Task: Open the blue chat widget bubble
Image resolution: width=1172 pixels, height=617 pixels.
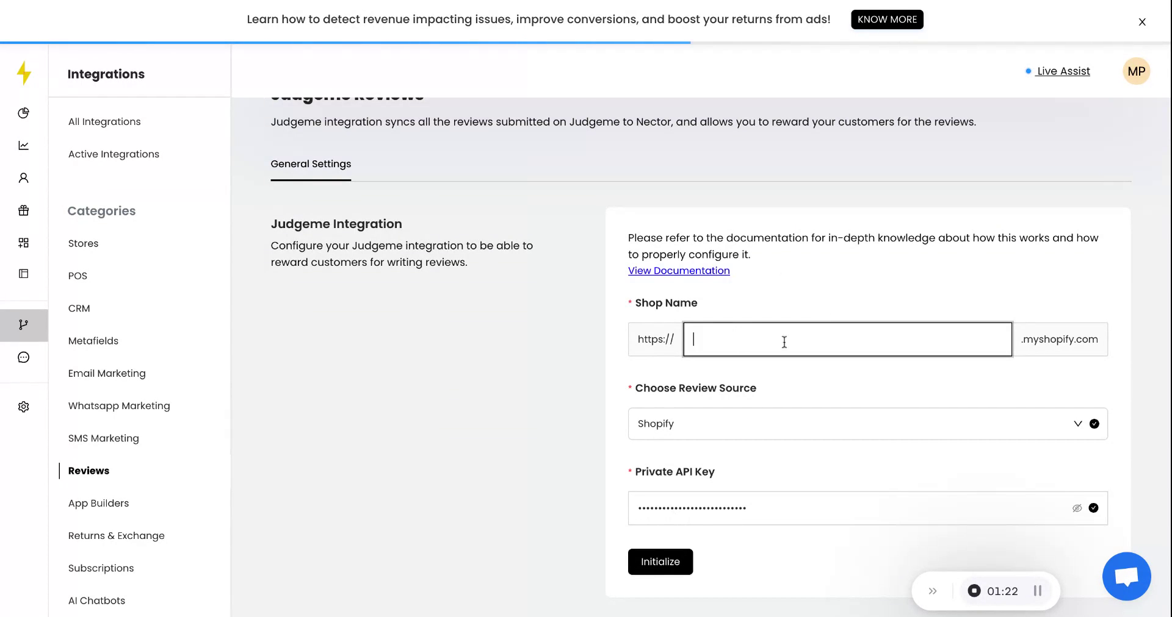Action: [x=1126, y=576]
